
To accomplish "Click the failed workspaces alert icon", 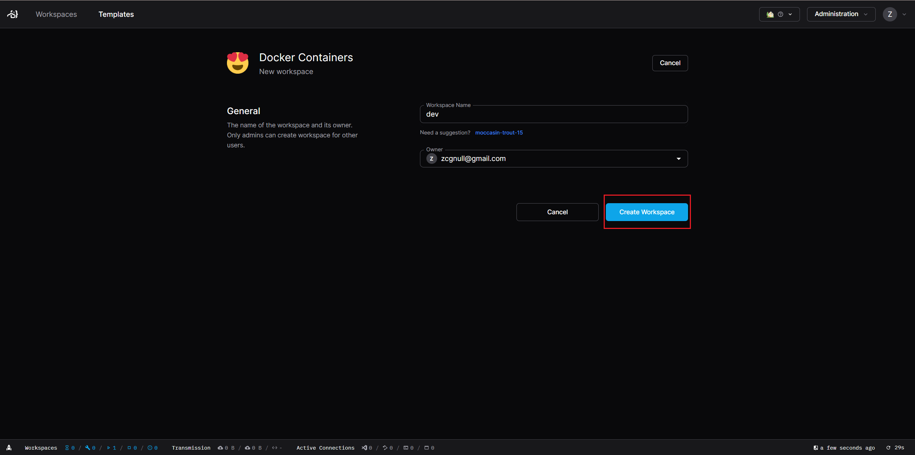I will (x=150, y=447).
